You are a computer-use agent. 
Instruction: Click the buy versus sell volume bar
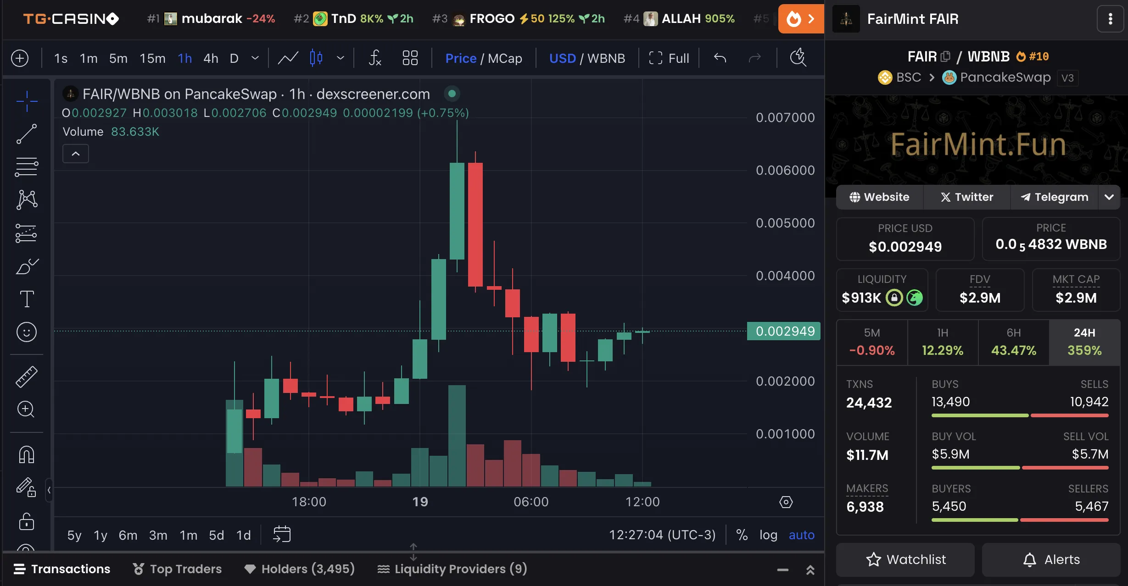tap(1021, 467)
